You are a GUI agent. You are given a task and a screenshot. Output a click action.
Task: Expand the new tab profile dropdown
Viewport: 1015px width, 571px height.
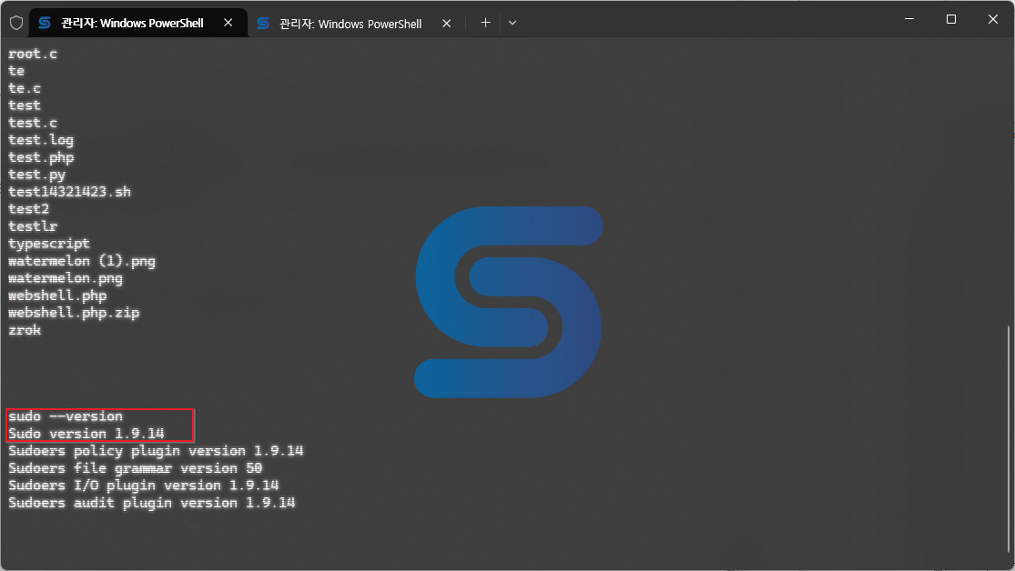tap(512, 23)
